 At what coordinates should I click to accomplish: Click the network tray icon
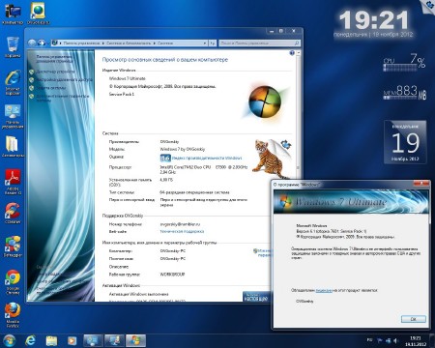coord(388,340)
